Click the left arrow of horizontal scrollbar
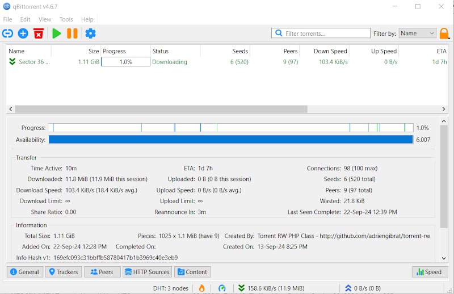This screenshot has width=454, height=294. click(11, 109)
